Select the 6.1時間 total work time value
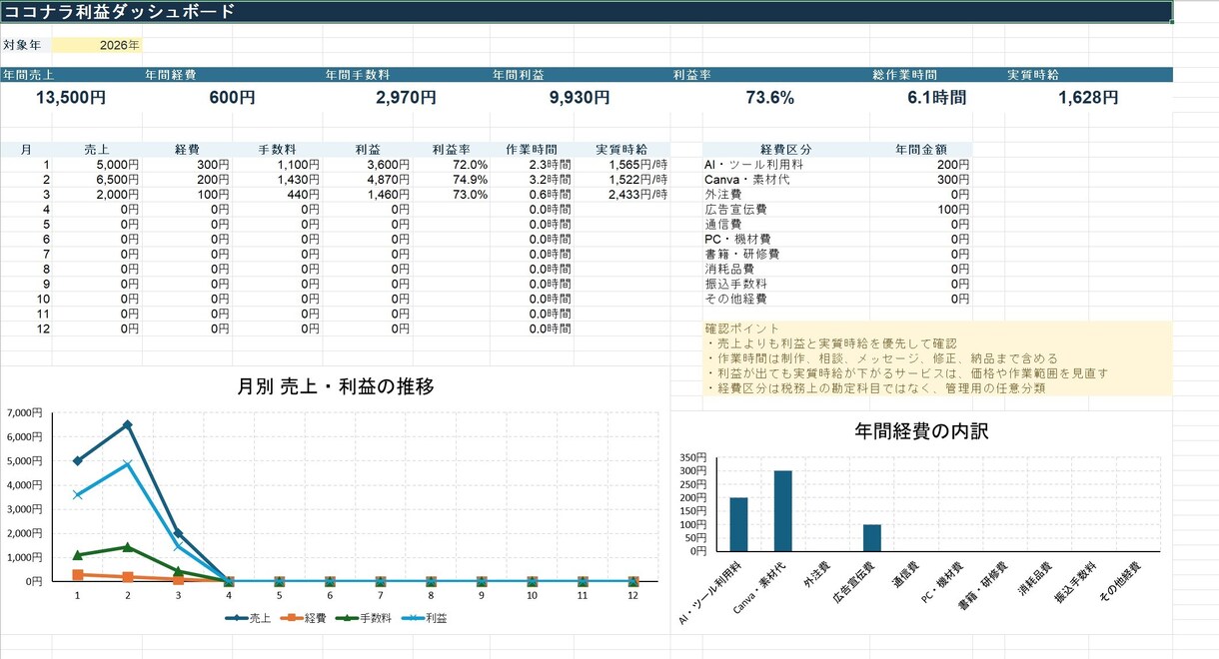This screenshot has width=1219, height=659. pos(937,98)
